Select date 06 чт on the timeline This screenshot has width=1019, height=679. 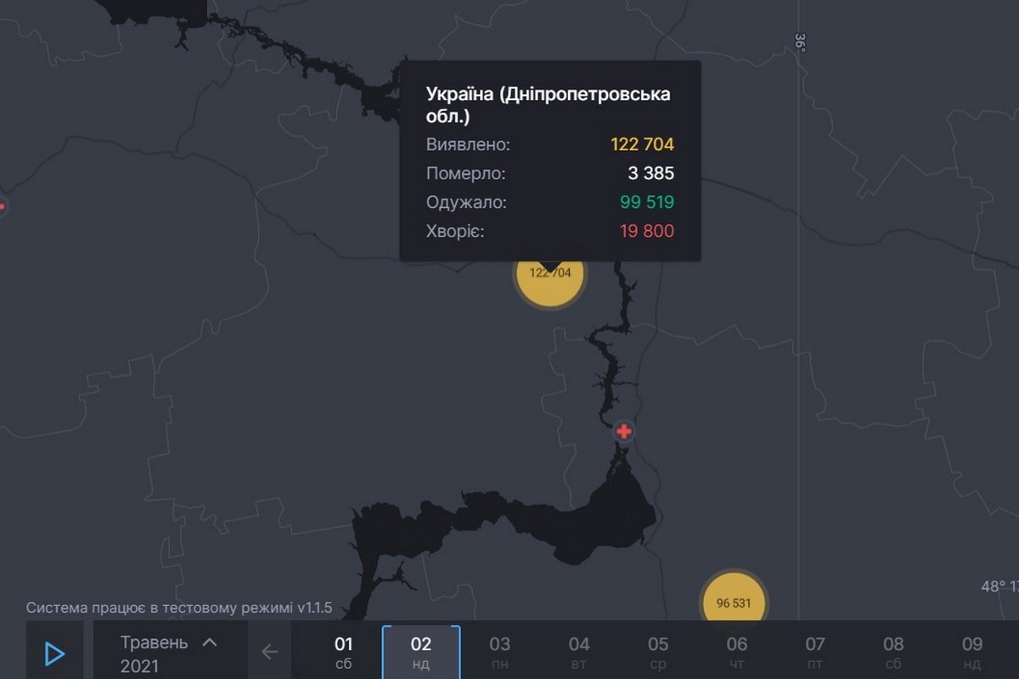tap(735, 652)
